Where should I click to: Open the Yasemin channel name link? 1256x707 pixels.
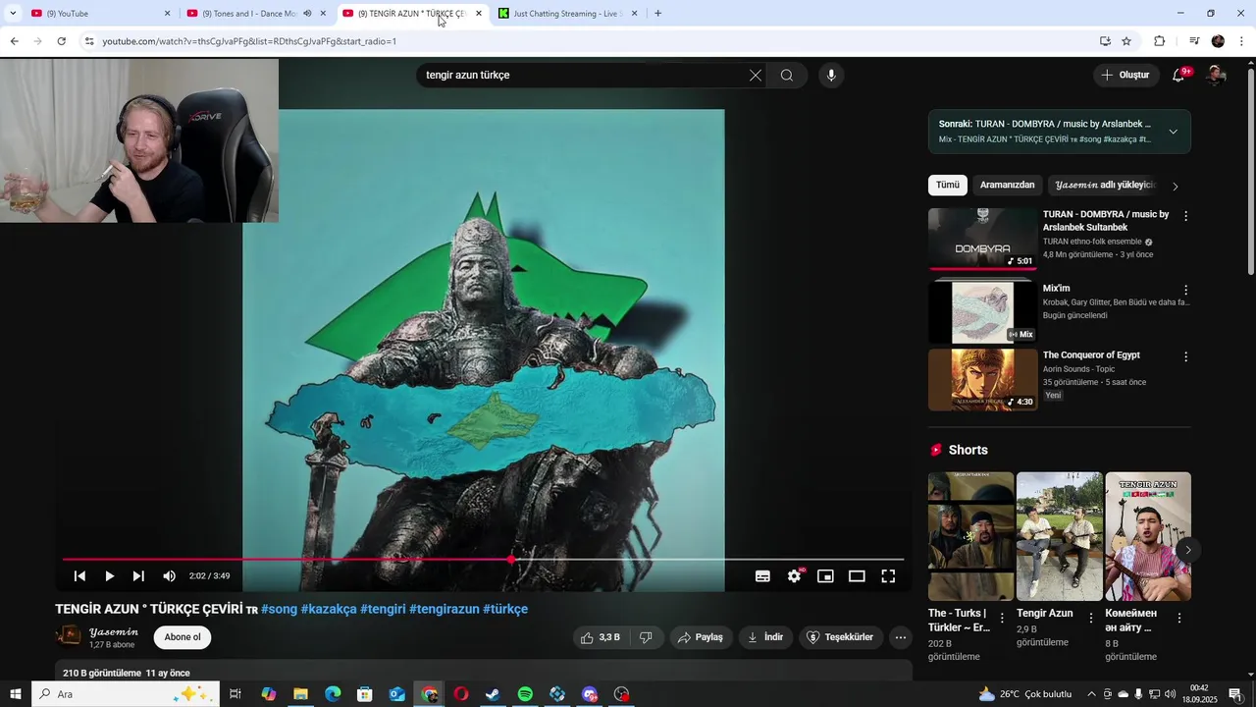114,631
